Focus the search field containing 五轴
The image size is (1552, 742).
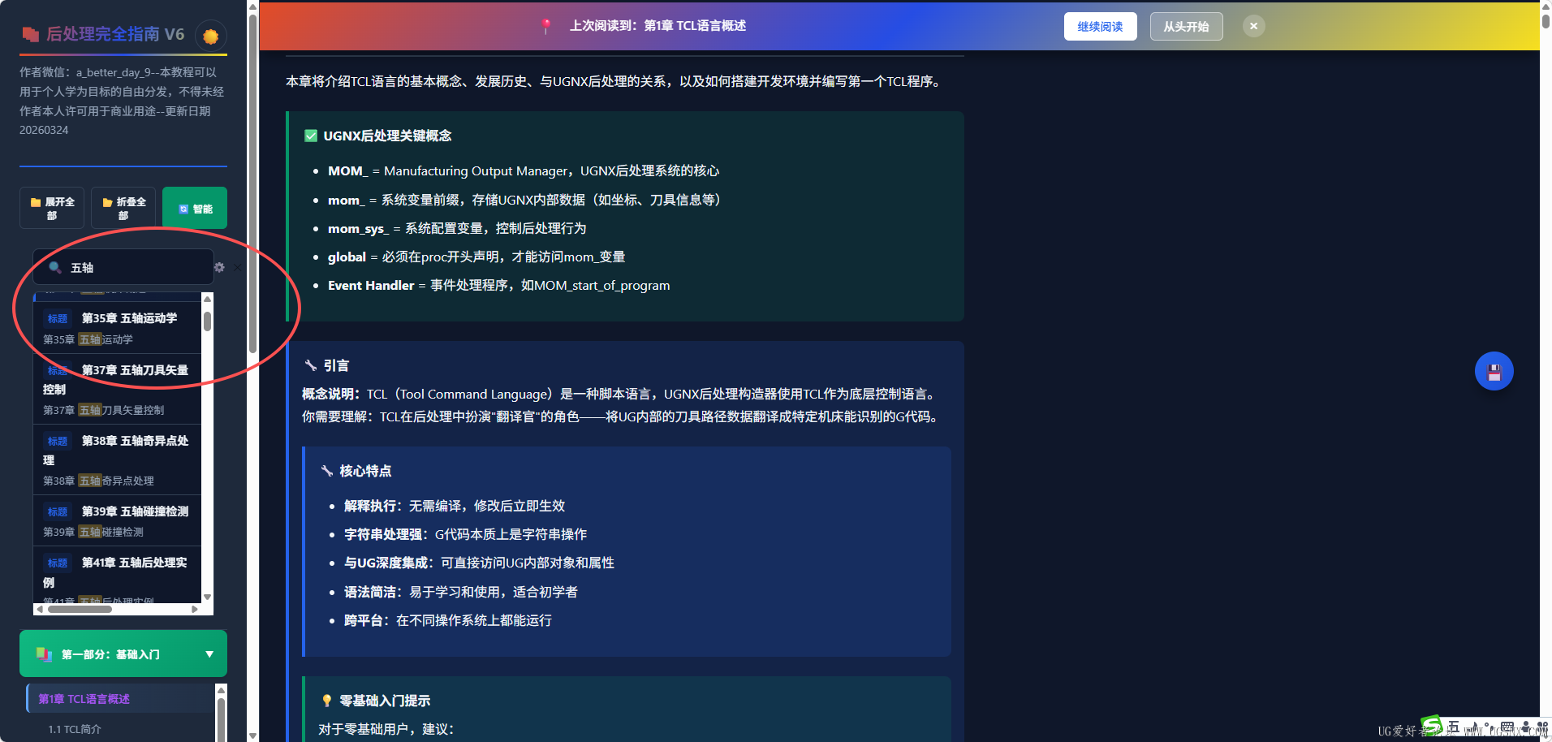click(123, 267)
